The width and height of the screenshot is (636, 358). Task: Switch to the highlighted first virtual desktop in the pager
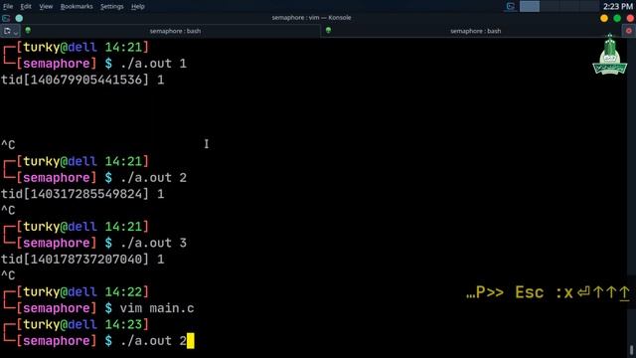tap(530, 6)
